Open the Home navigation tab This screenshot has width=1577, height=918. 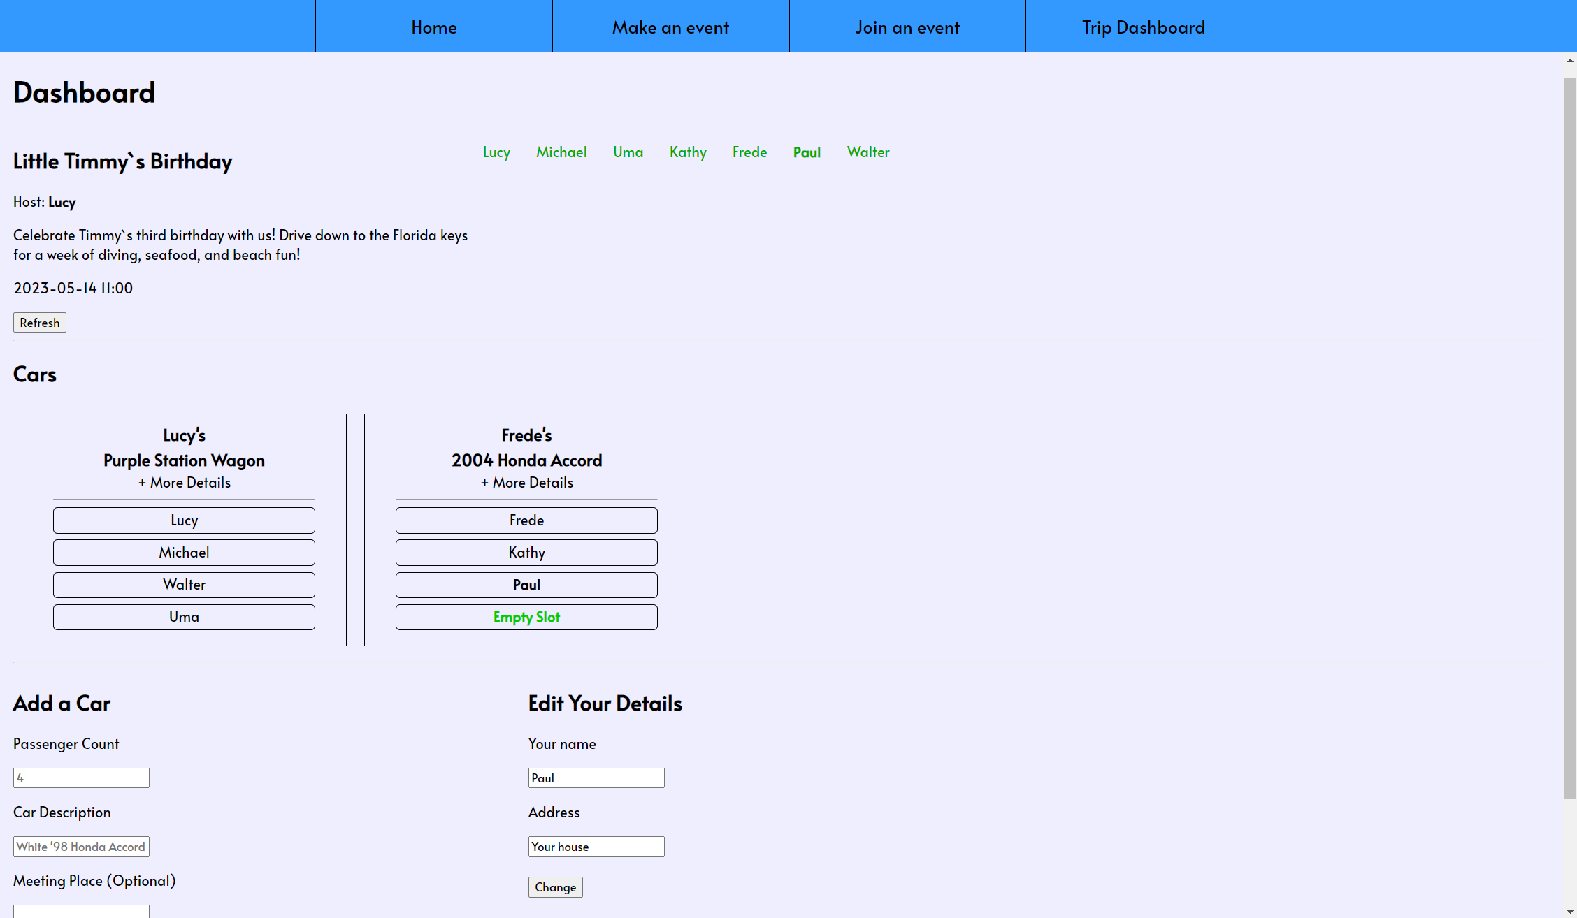433,27
